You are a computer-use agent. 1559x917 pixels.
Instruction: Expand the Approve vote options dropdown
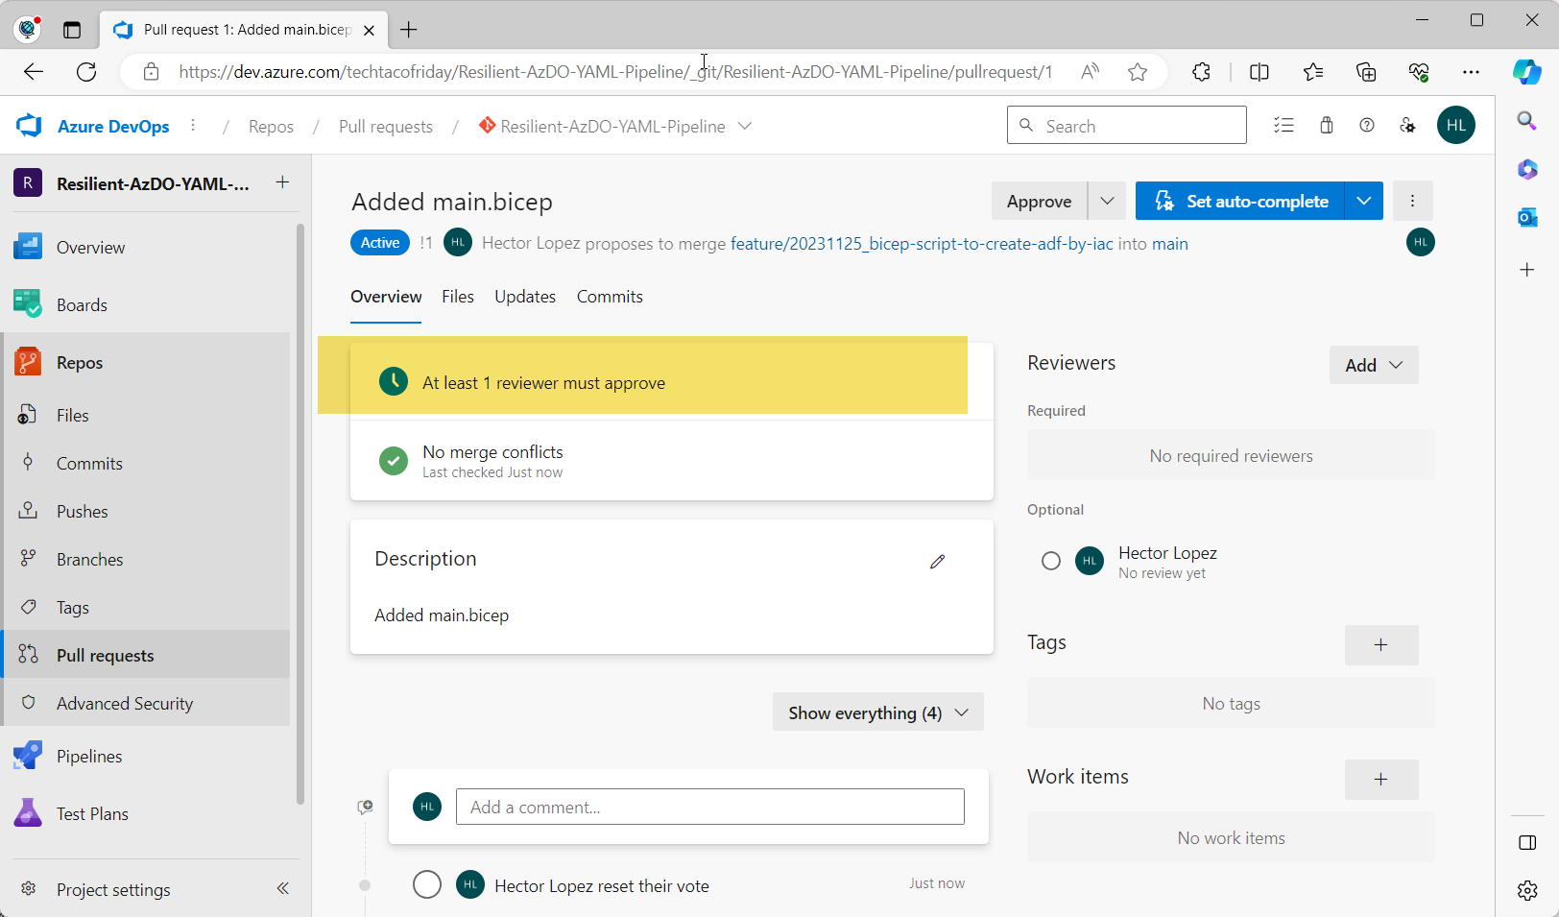1107,201
